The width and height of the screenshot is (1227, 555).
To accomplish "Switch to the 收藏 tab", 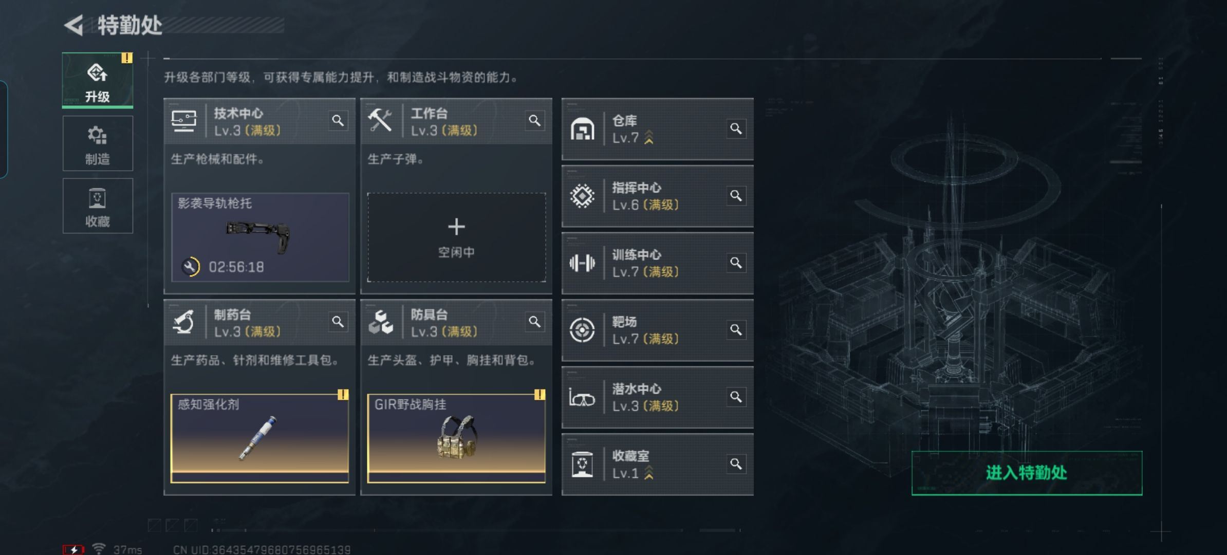I will pyautogui.click(x=98, y=206).
